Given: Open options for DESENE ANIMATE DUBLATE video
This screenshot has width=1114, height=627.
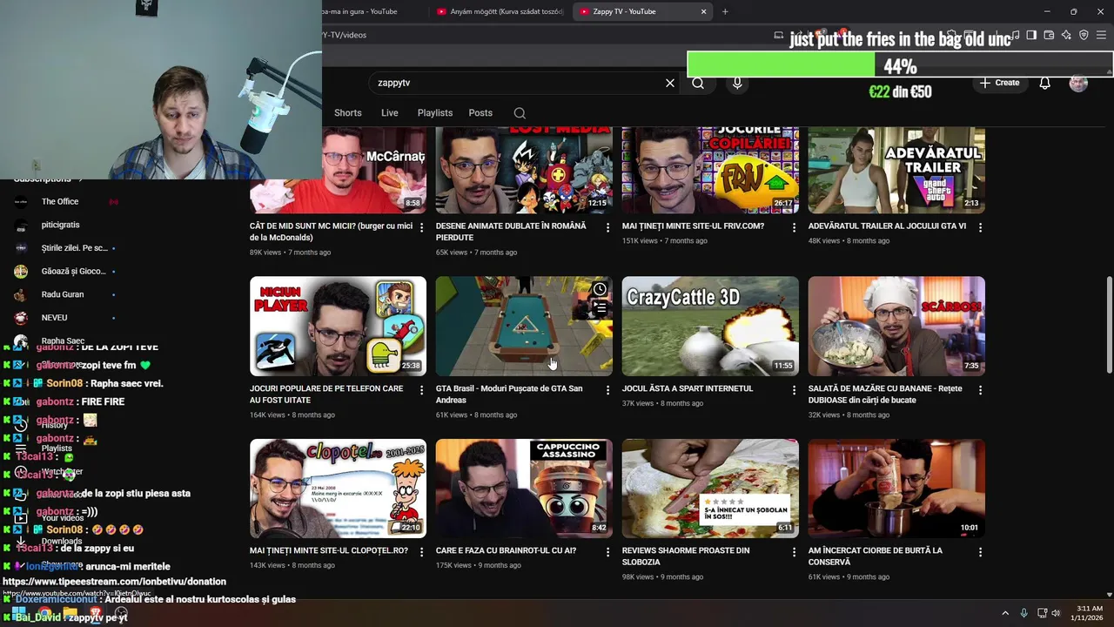Looking at the screenshot, I should point(607,227).
